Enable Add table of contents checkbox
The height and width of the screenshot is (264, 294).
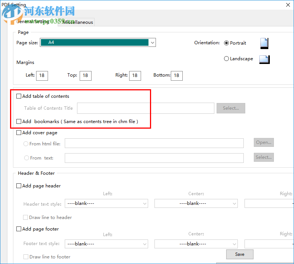(x=19, y=96)
